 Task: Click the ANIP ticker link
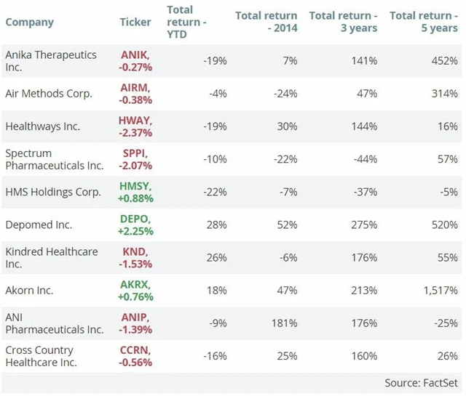pyautogui.click(x=135, y=317)
